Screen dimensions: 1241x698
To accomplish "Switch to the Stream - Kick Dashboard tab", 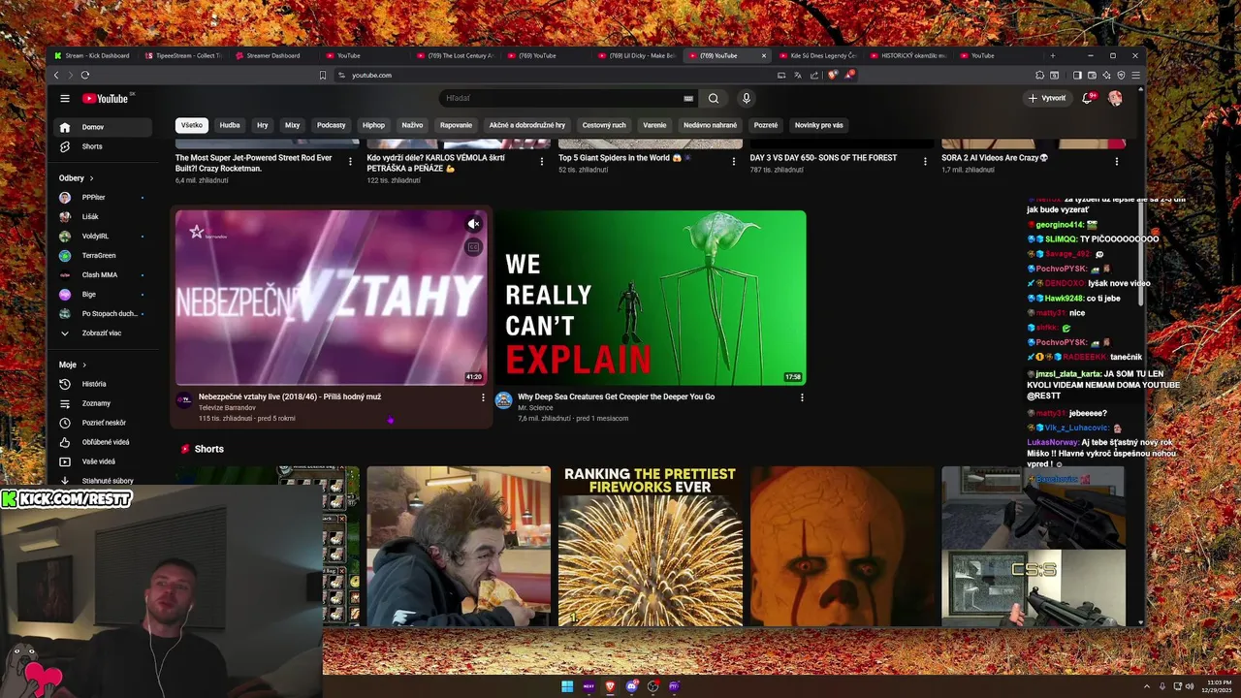I will [x=92, y=55].
